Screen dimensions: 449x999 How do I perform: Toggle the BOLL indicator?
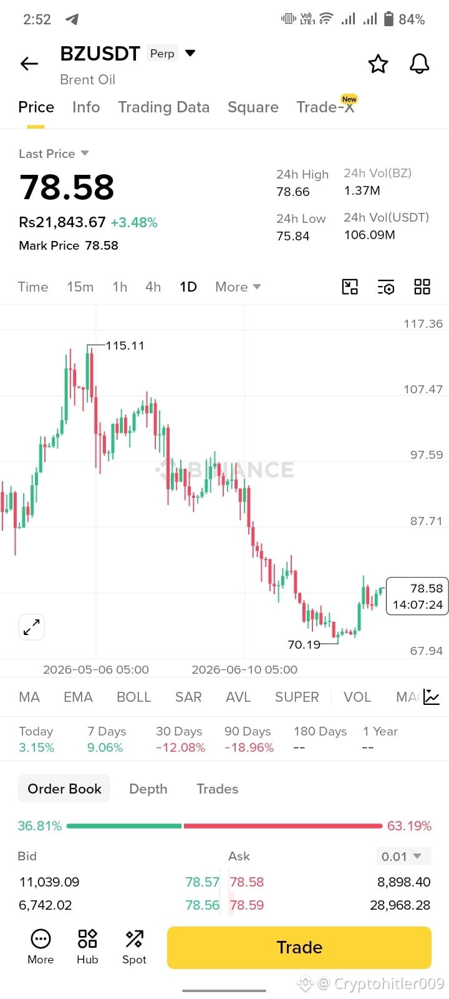coord(134,697)
